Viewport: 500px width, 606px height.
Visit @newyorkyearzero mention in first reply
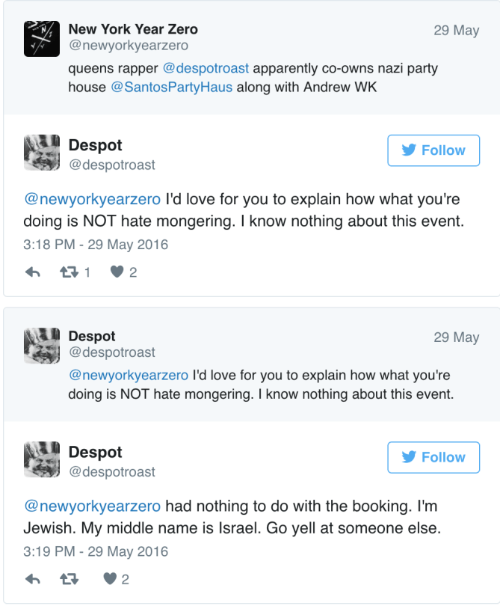(x=93, y=200)
